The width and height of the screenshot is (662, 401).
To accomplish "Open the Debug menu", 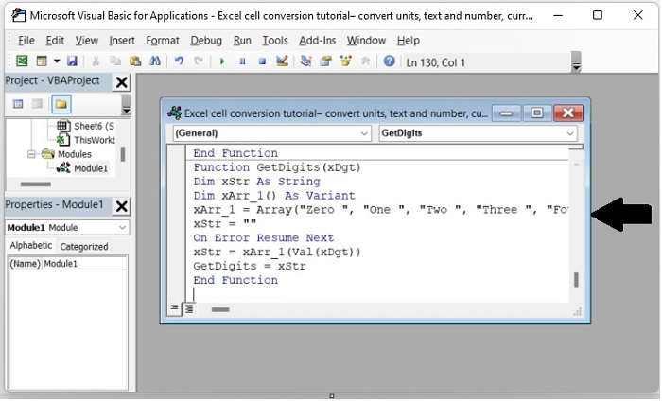I will (x=206, y=41).
